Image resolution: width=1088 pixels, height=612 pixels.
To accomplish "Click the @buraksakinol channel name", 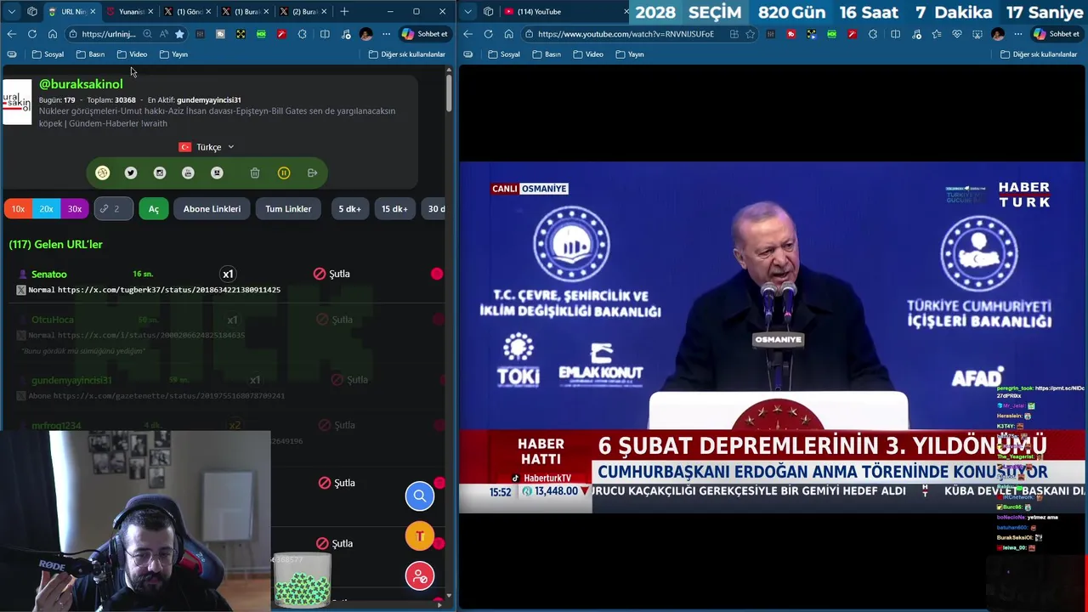I will [81, 84].
